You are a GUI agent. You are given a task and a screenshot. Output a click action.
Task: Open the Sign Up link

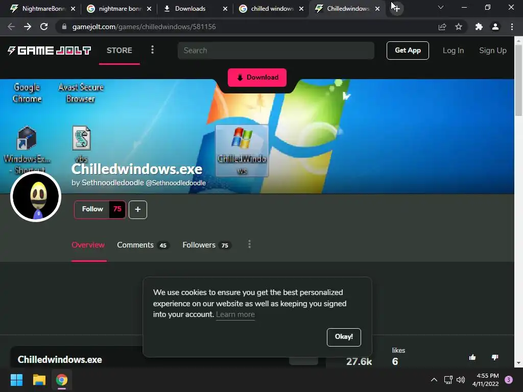(493, 51)
